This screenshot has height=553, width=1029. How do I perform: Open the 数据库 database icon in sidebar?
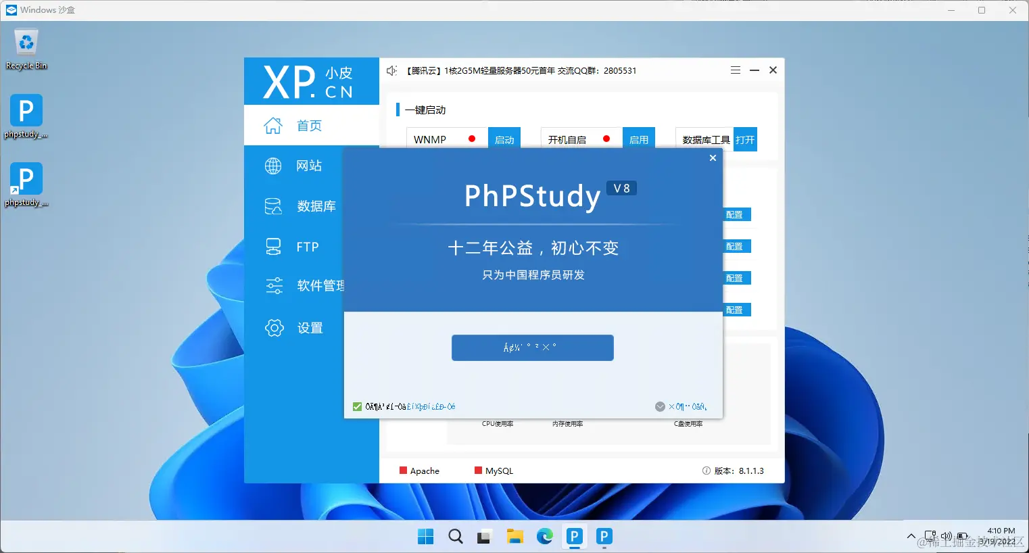point(272,206)
